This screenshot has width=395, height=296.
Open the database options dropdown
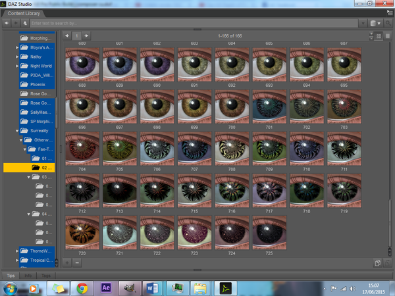tap(375, 24)
